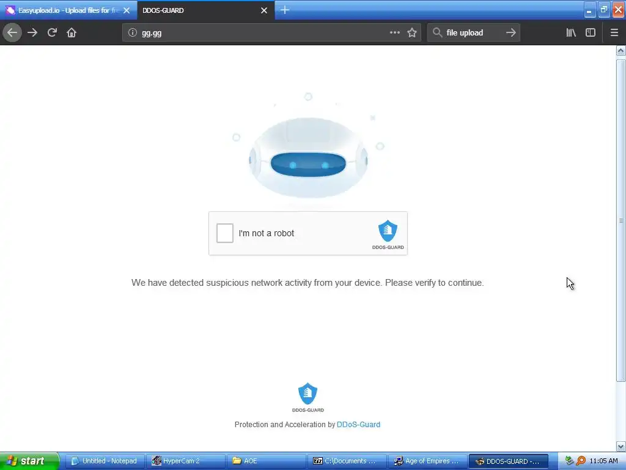
Task: Click the page scrollbar down arrow
Action: 620,446
